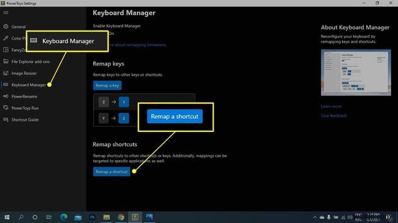Open Learn more link under About

click(x=331, y=106)
